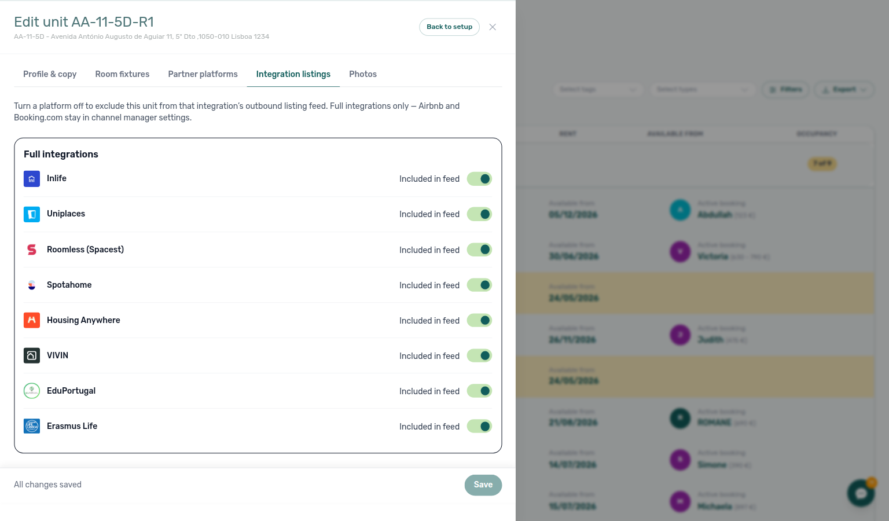Close the edit unit panel with X
The height and width of the screenshot is (521, 889).
pos(493,27)
